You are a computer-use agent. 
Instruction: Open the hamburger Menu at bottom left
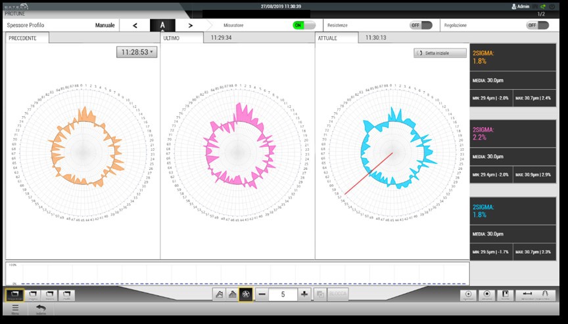click(15, 309)
